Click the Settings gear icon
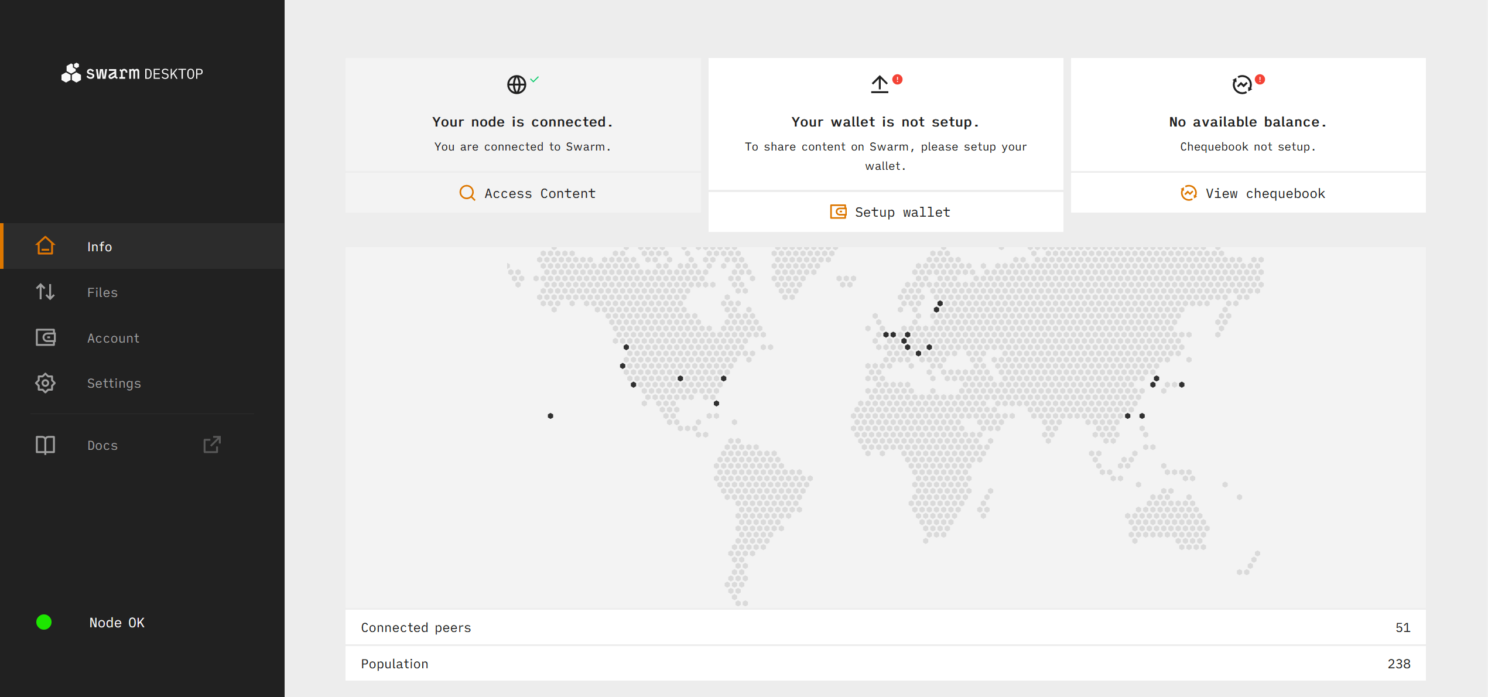Viewport: 1488px width, 697px height. coord(45,383)
